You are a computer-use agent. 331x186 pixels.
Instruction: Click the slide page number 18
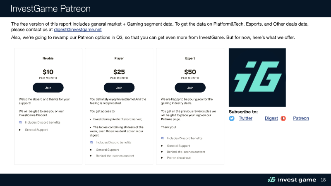[323, 180]
